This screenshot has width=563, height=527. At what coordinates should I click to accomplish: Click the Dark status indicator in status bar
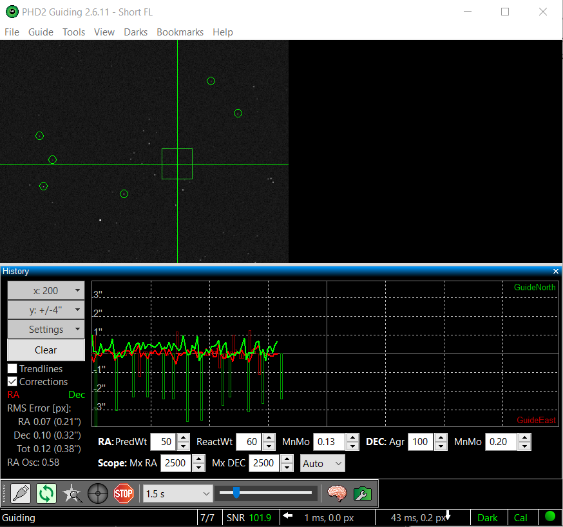tap(487, 517)
